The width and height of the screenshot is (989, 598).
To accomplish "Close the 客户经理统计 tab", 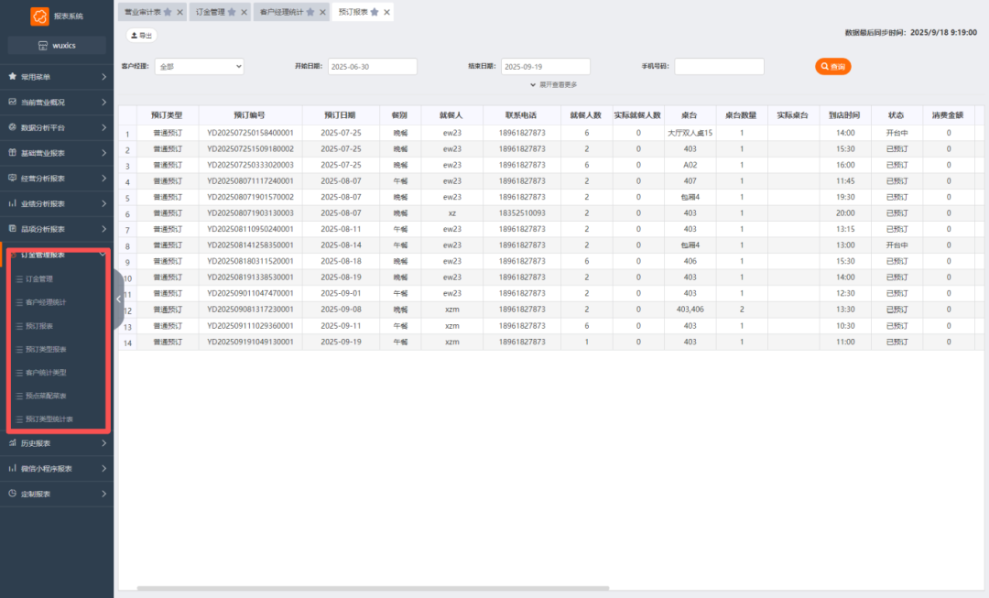I will [x=323, y=12].
